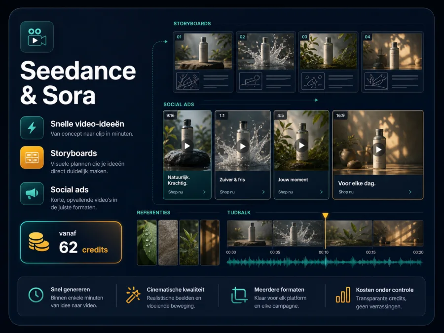The width and height of the screenshot is (444, 333).
Task: Click the TIJDBALK section heading
Action: coord(239,212)
